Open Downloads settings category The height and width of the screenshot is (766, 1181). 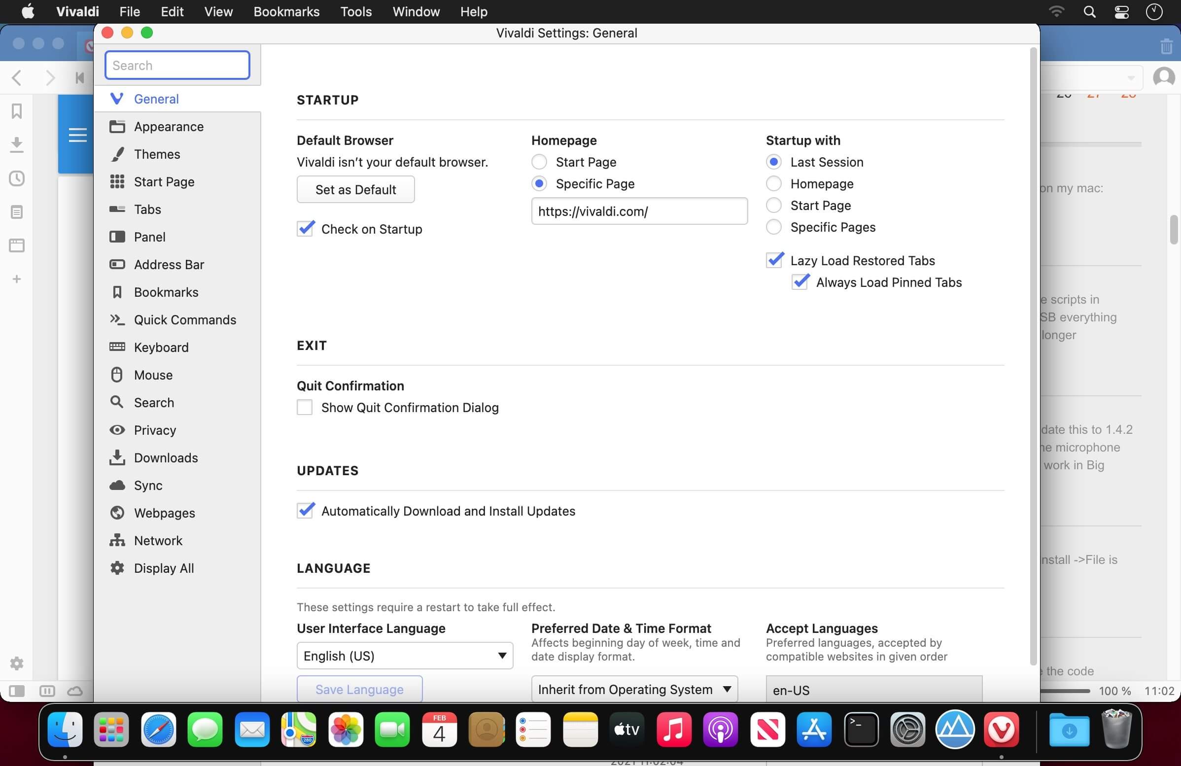click(x=177, y=457)
